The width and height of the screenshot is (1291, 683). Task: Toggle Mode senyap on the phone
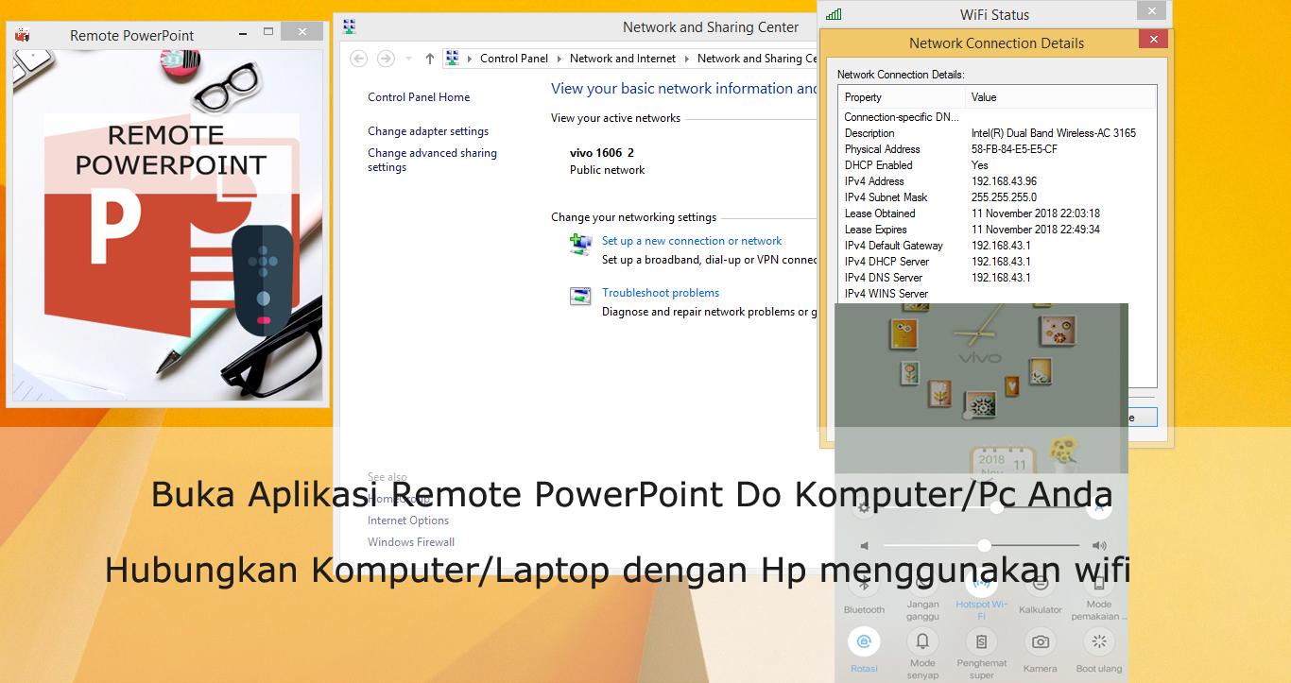[x=922, y=653]
